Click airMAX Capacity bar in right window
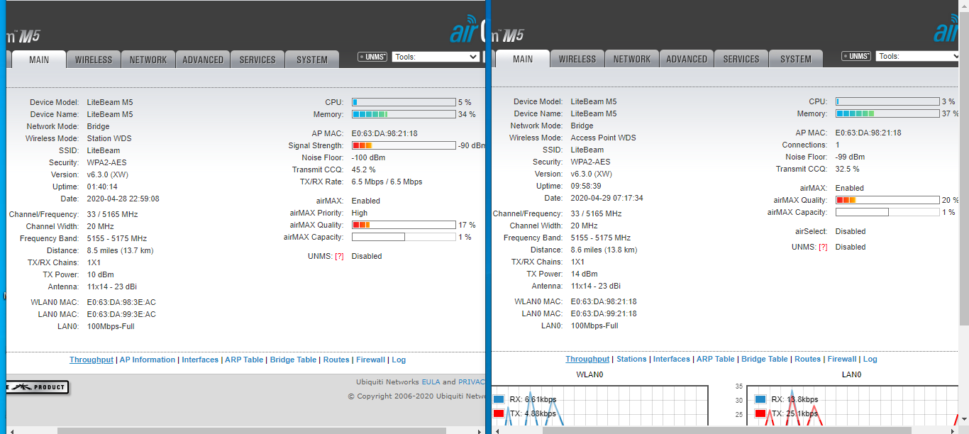 click(x=887, y=212)
